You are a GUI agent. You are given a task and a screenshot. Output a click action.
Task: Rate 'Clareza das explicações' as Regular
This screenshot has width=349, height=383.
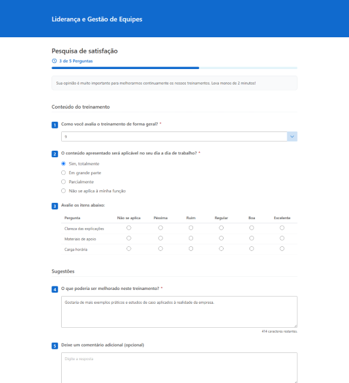coord(221,228)
